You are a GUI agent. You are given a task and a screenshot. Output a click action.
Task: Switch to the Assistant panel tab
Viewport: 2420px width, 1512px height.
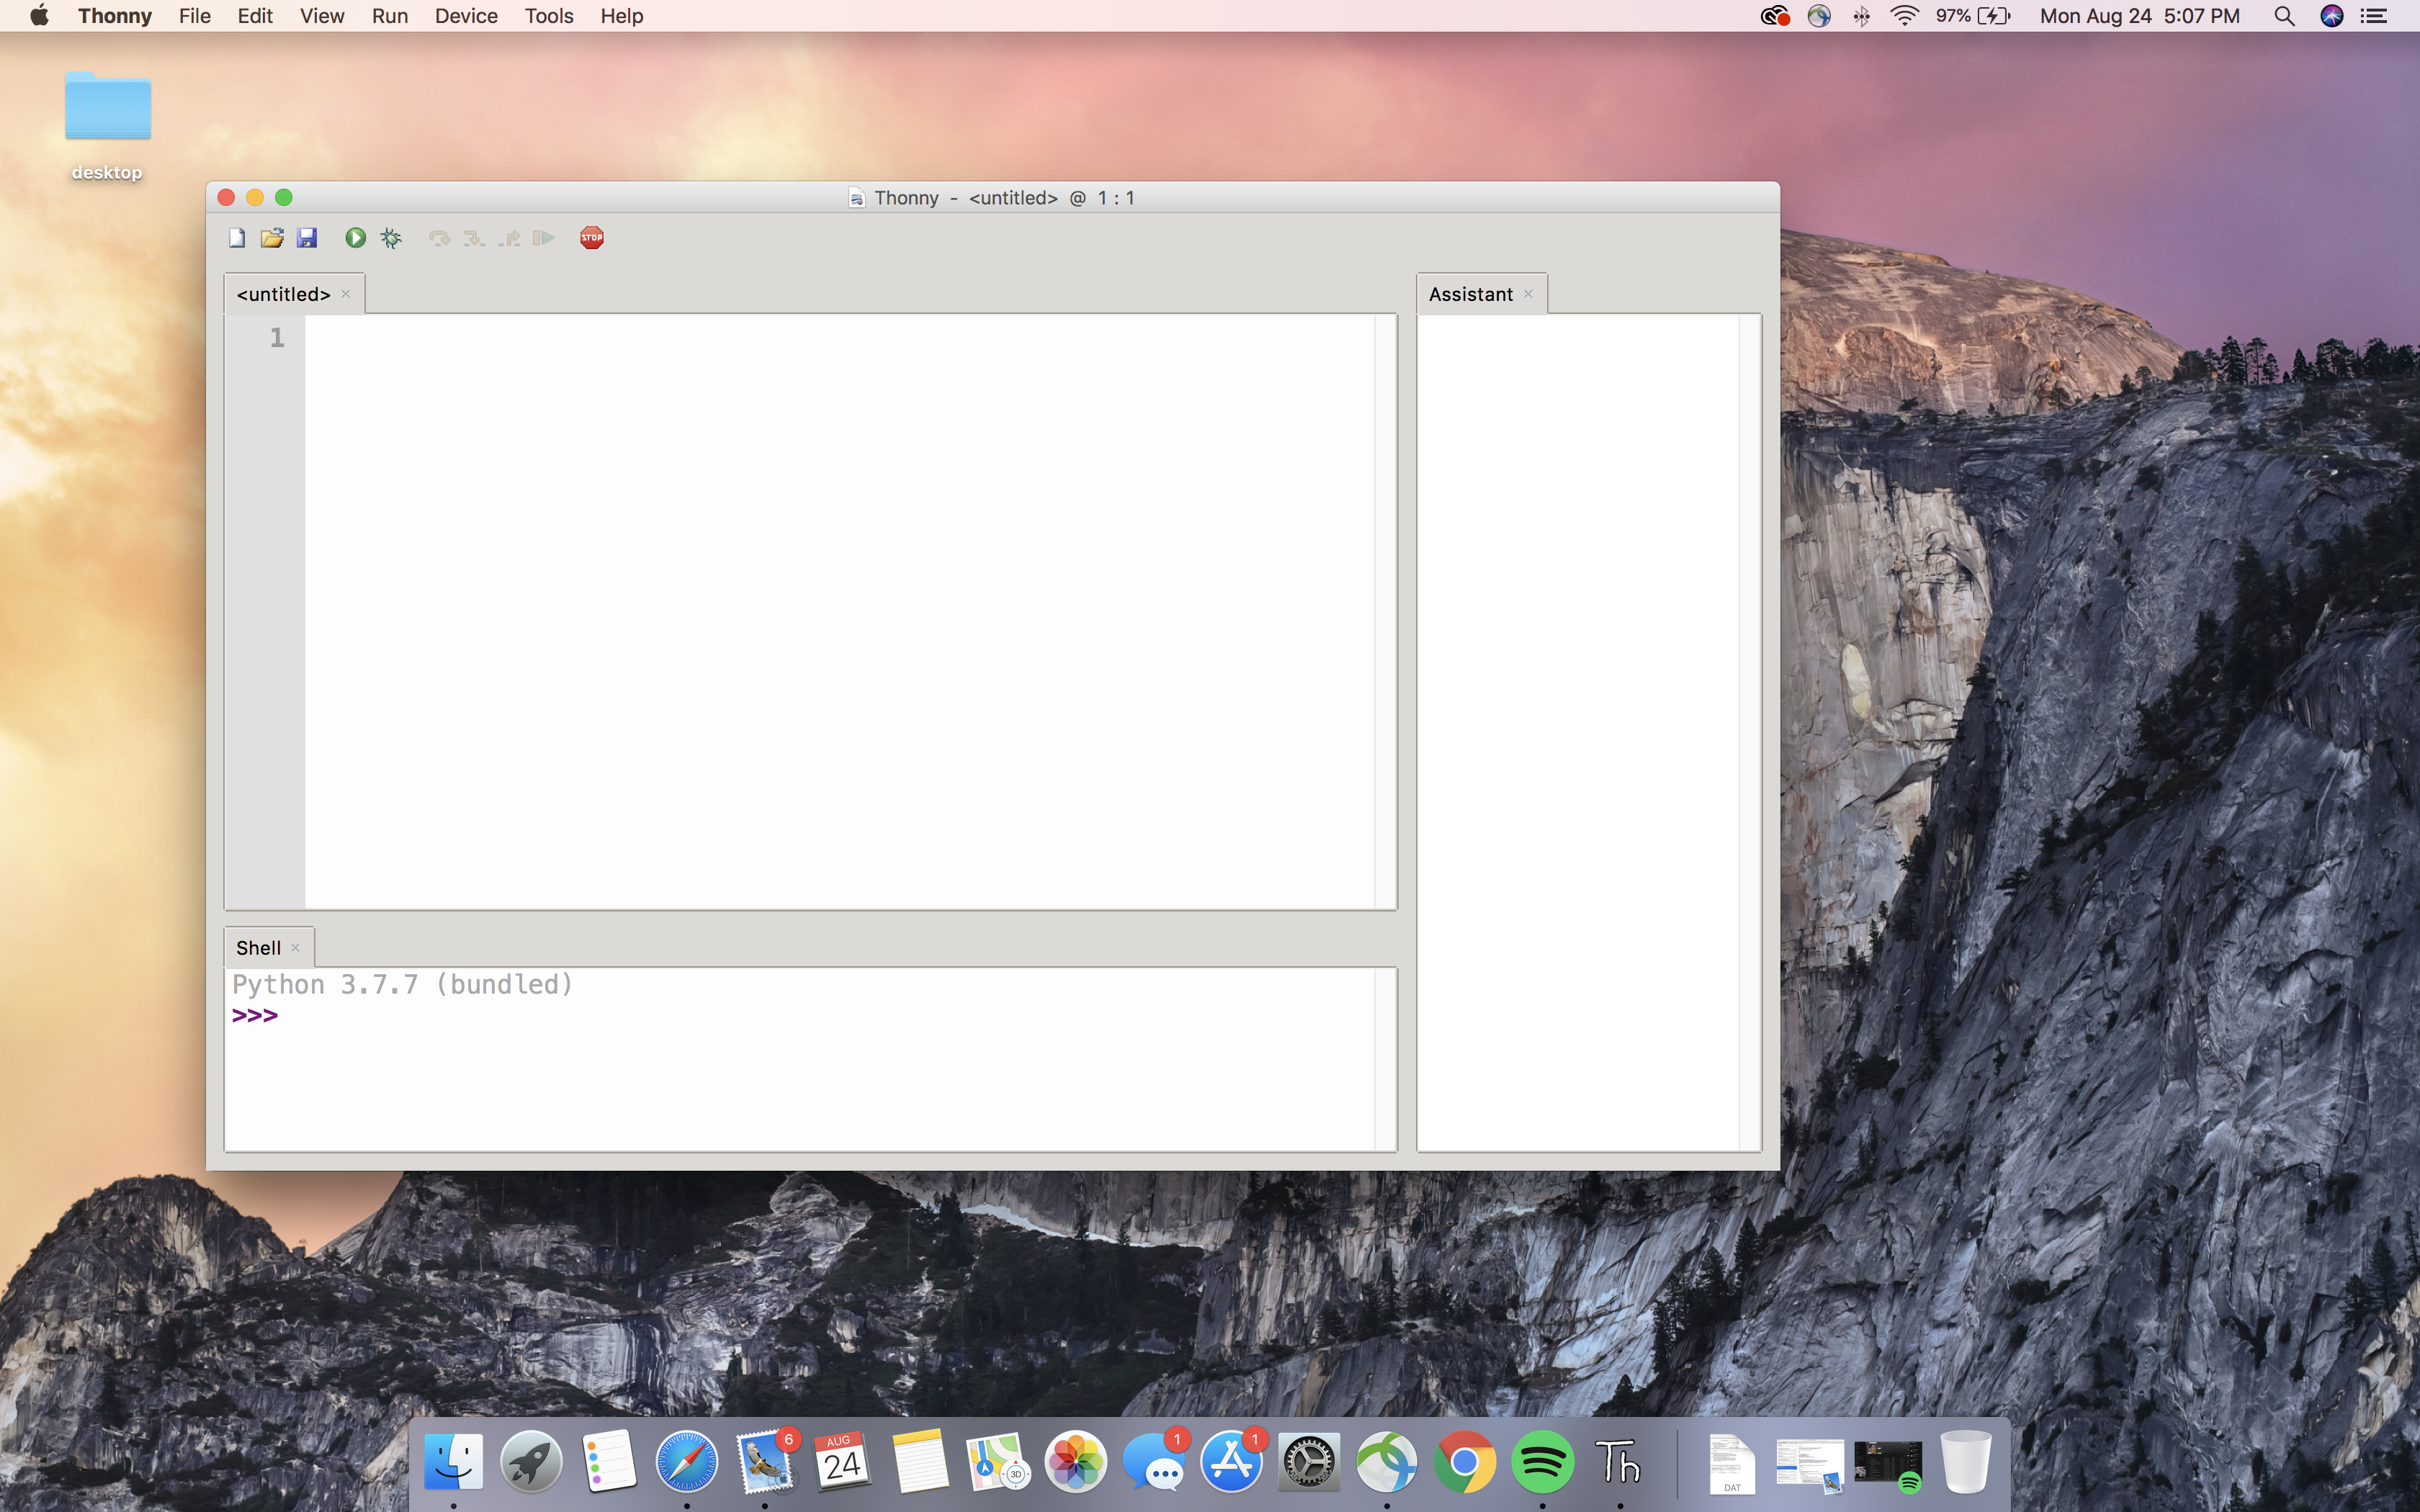click(1470, 294)
